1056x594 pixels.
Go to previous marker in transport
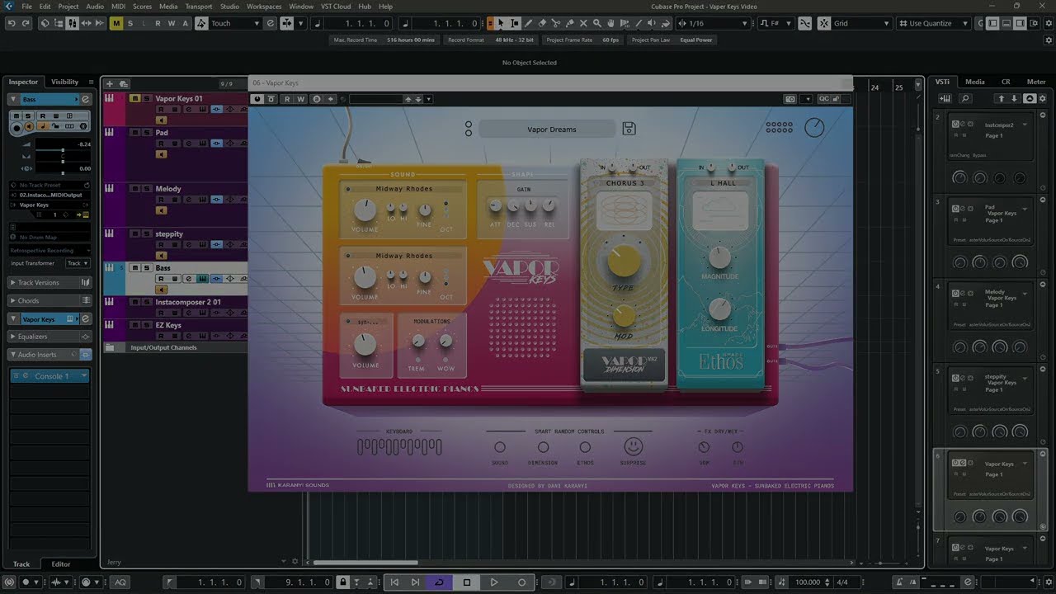tap(394, 582)
